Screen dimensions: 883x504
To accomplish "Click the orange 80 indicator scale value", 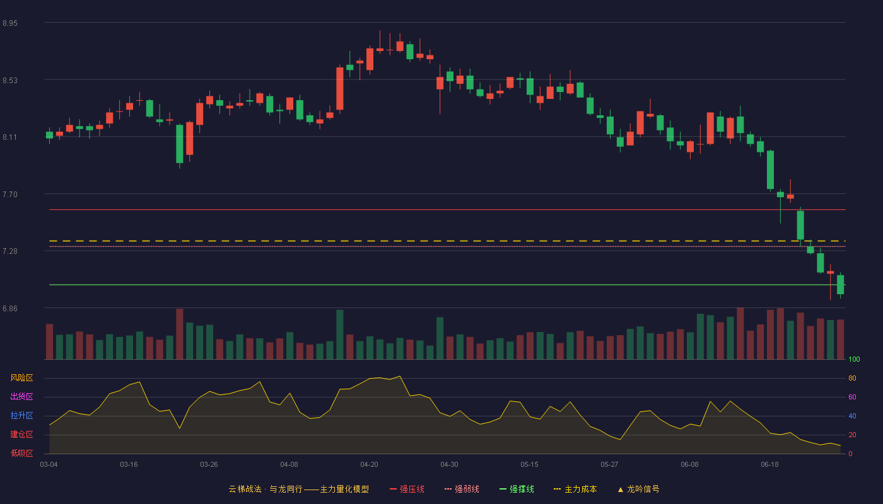I will (852, 378).
